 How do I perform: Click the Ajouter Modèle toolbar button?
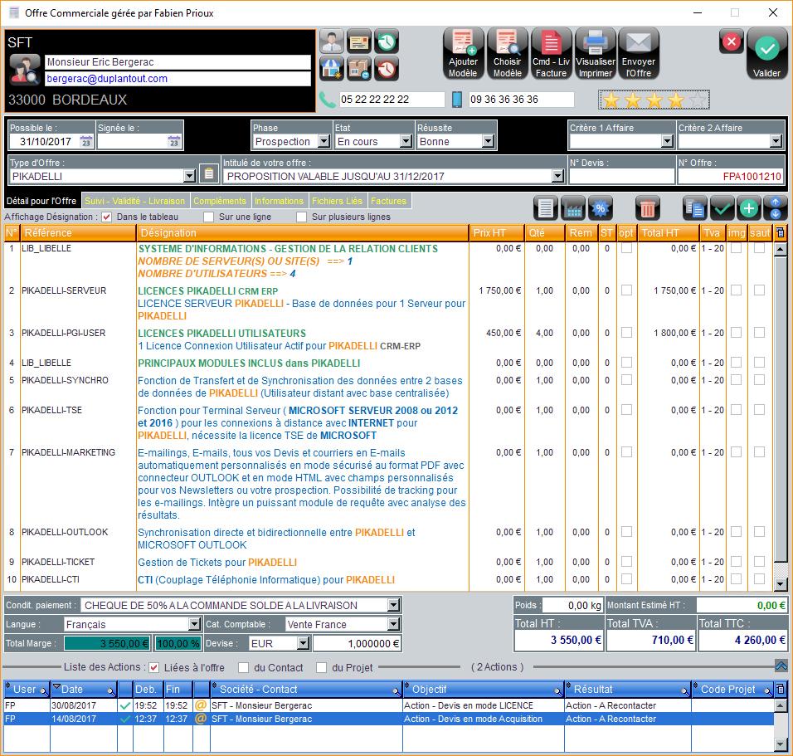(463, 54)
